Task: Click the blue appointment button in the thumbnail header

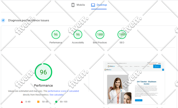Action: click(x=157, y=66)
